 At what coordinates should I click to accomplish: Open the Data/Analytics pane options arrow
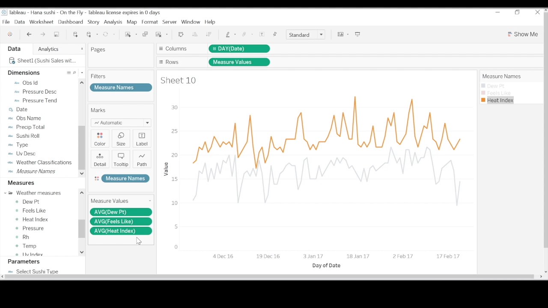tap(82, 49)
